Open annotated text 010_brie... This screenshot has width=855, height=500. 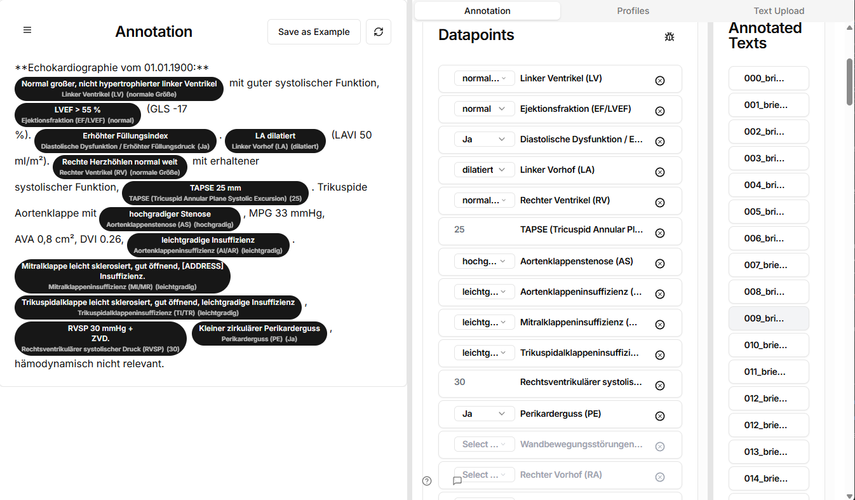pyautogui.click(x=768, y=345)
